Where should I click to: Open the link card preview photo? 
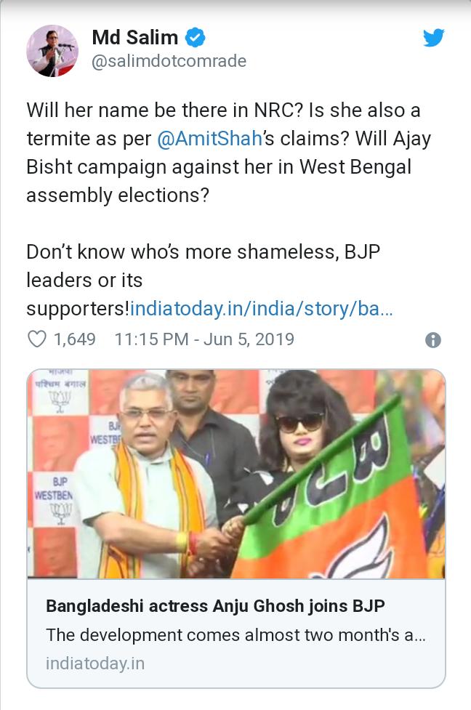pyautogui.click(x=236, y=474)
